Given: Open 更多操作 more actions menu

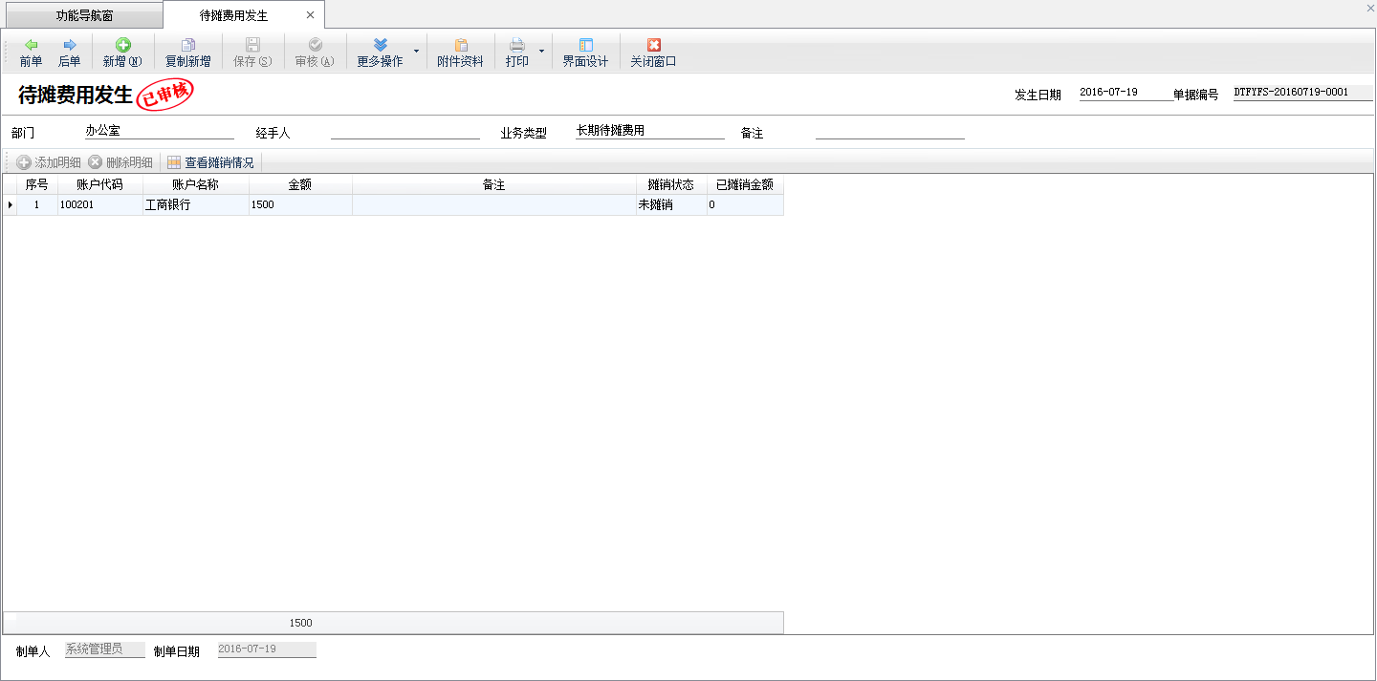Looking at the screenshot, I should [x=380, y=53].
